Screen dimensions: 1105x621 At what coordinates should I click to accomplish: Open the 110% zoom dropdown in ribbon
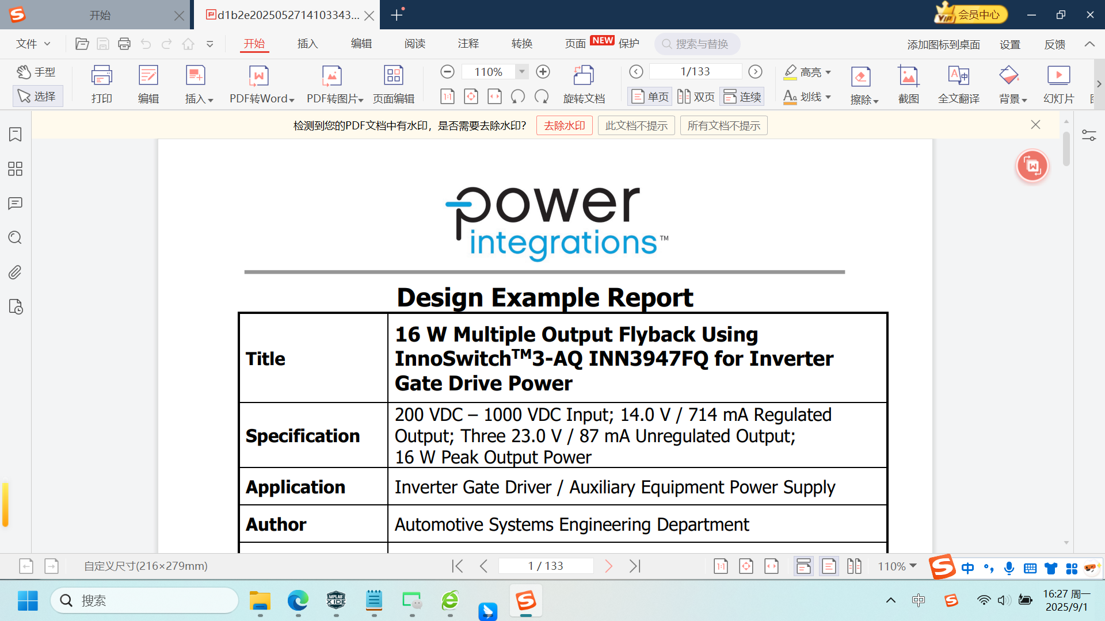521,72
